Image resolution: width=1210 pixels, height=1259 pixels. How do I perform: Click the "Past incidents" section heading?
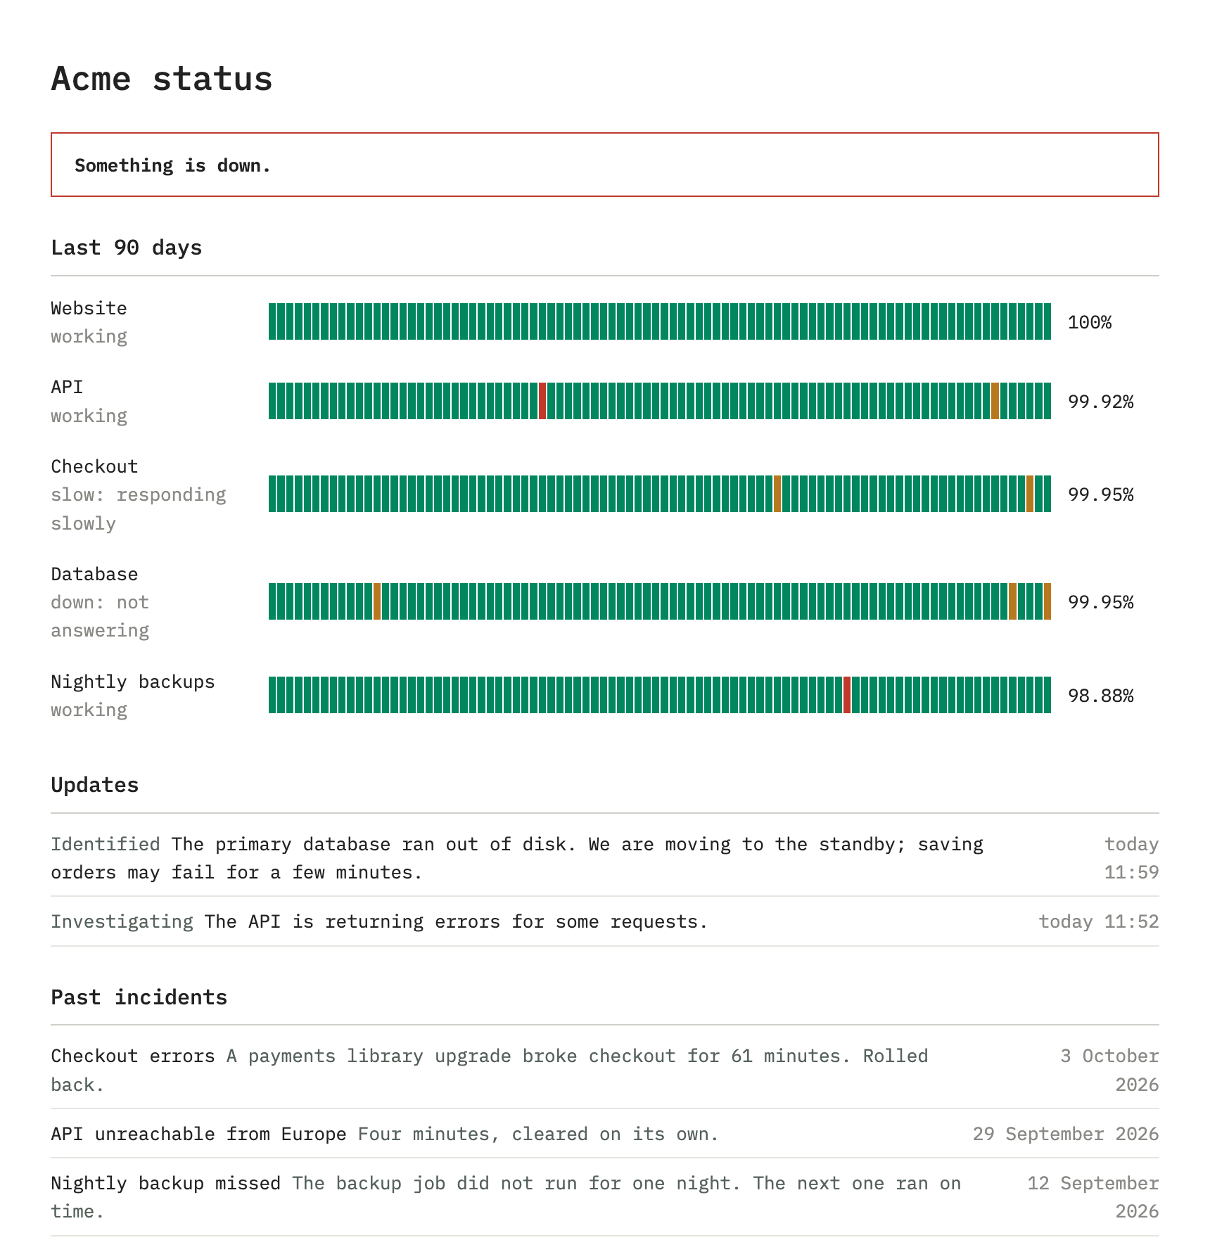pos(139,997)
